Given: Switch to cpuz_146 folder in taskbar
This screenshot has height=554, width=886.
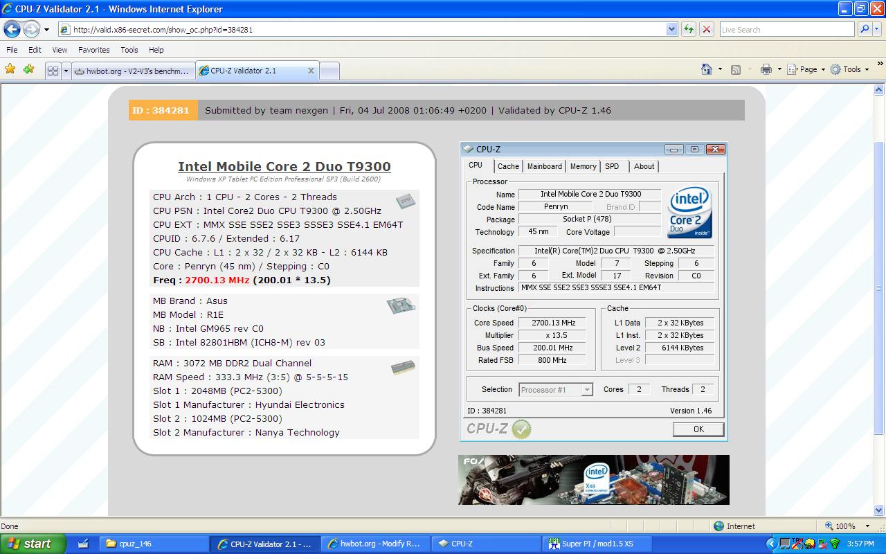Looking at the screenshot, I should click(x=153, y=544).
